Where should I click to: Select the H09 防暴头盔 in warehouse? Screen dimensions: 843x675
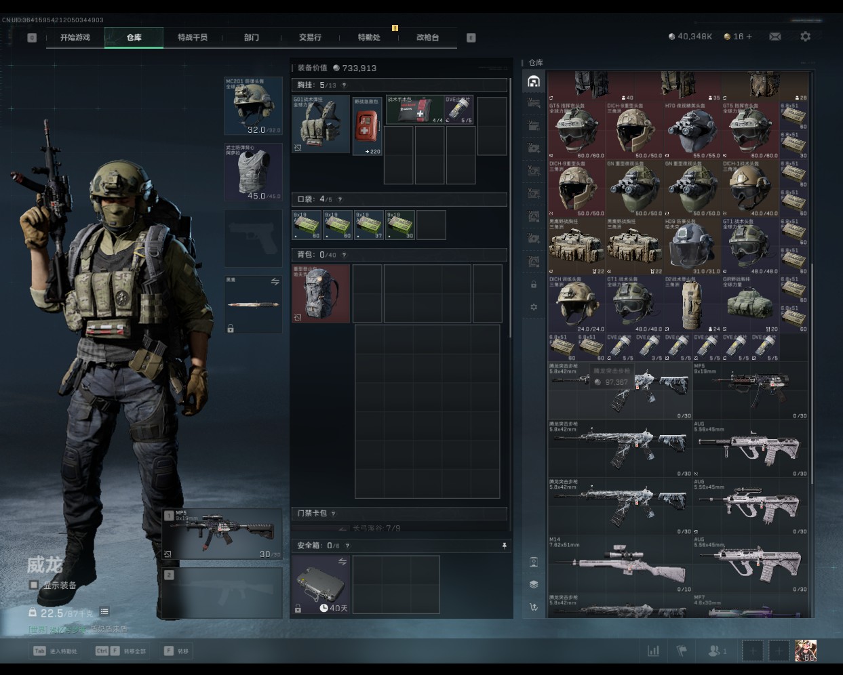692,245
